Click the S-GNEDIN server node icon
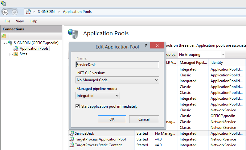This screenshot has width=246, height=150. point(10,43)
